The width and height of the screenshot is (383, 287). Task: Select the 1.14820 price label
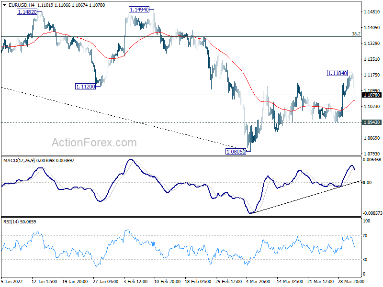point(27,12)
